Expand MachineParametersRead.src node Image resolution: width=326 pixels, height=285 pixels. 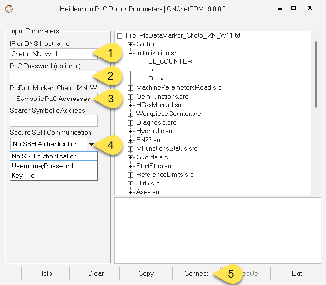coord(130,88)
